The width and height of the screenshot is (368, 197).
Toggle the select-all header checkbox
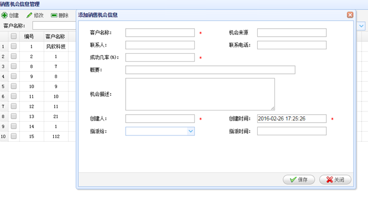(x=14, y=36)
